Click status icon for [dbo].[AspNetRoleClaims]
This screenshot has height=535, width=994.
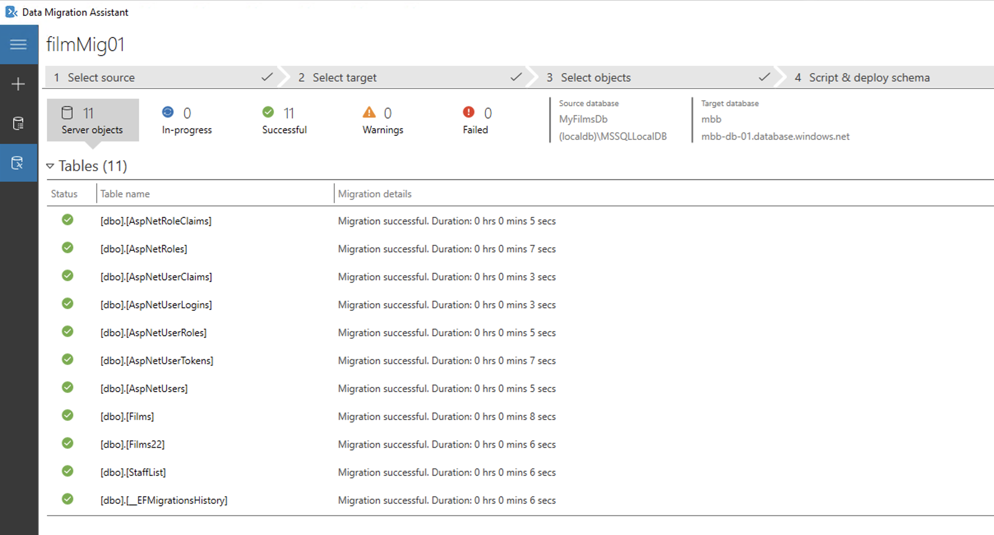(67, 220)
